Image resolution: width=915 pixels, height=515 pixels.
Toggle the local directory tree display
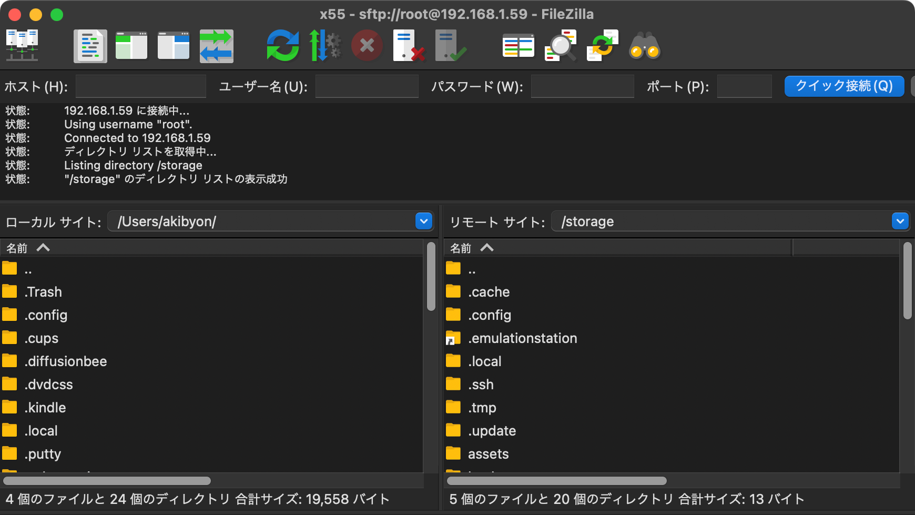131,46
